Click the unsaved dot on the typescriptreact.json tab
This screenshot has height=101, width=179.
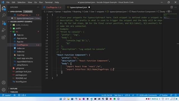89,7
